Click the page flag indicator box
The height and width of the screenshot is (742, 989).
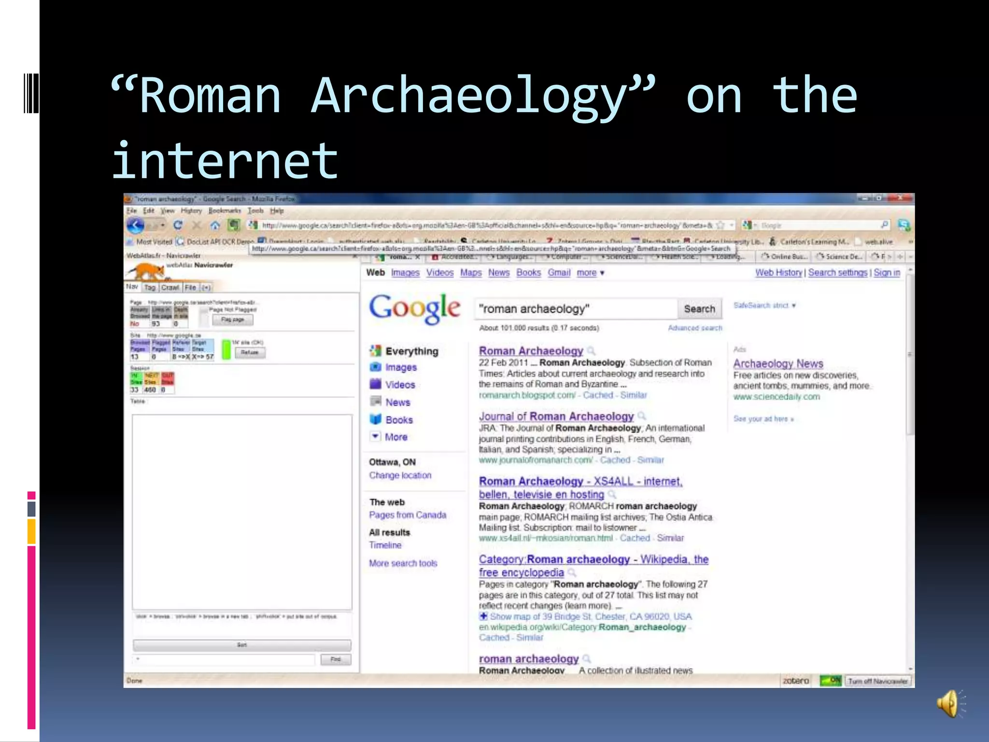point(204,318)
